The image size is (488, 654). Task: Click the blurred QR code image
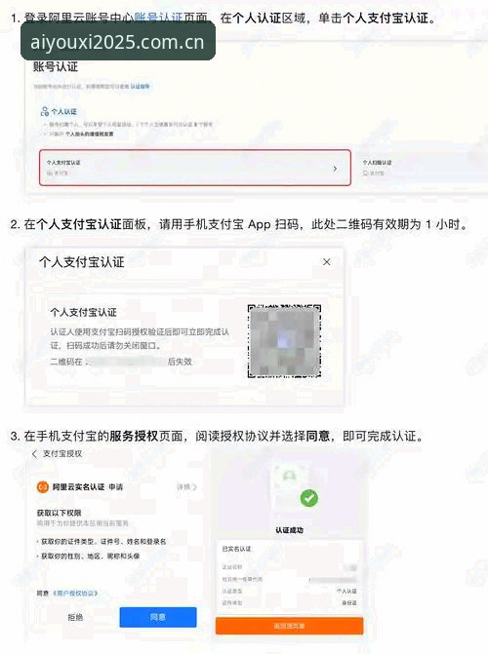285,341
